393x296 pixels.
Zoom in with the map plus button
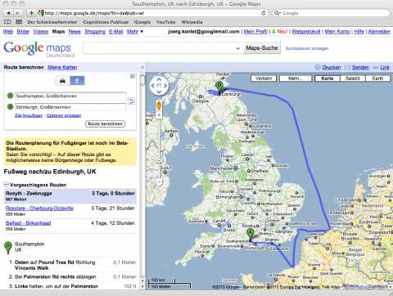point(159,115)
